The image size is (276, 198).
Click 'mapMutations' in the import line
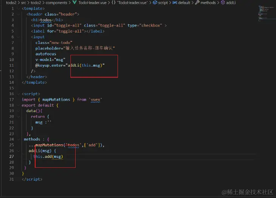pyautogui.click(x=56, y=100)
